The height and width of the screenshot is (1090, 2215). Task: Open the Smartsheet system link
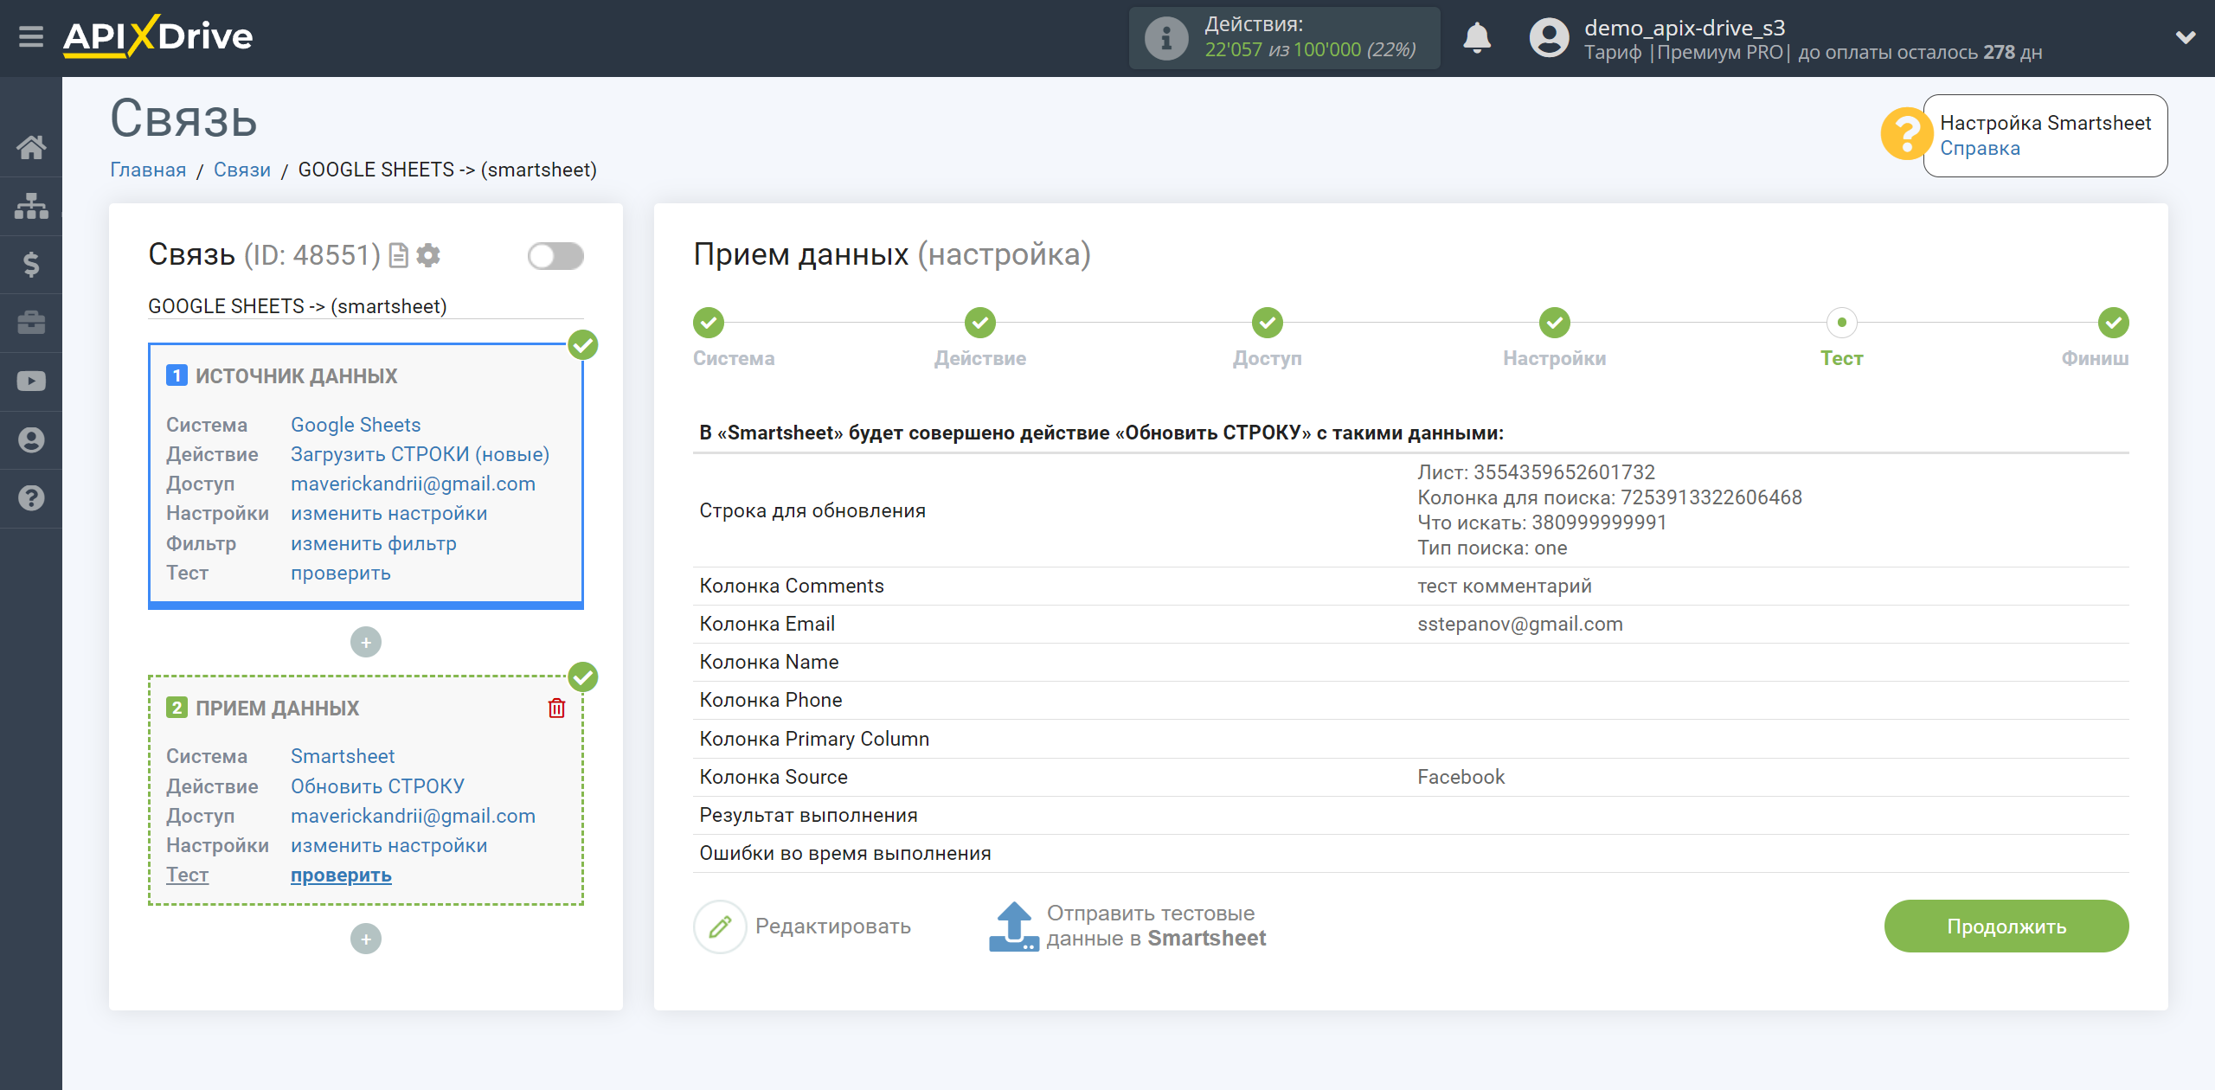pyautogui.click(x=343, y=756)
